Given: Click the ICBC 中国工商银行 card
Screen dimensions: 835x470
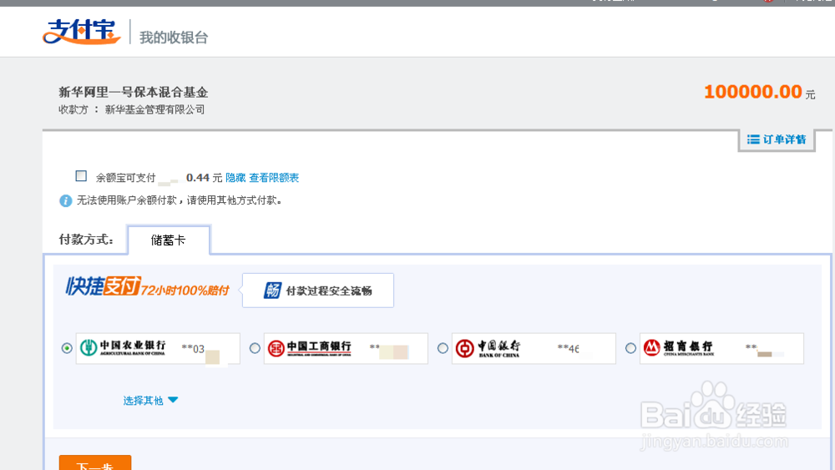Looking at the screenshot, I should pos(347,349).
